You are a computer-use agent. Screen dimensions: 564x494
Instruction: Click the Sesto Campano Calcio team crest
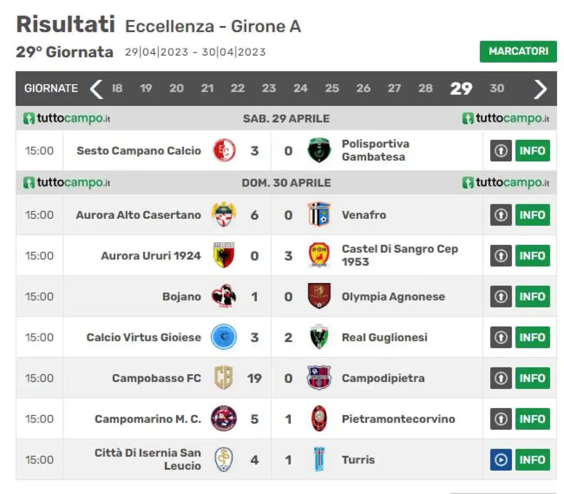click(x=224, y=150)
